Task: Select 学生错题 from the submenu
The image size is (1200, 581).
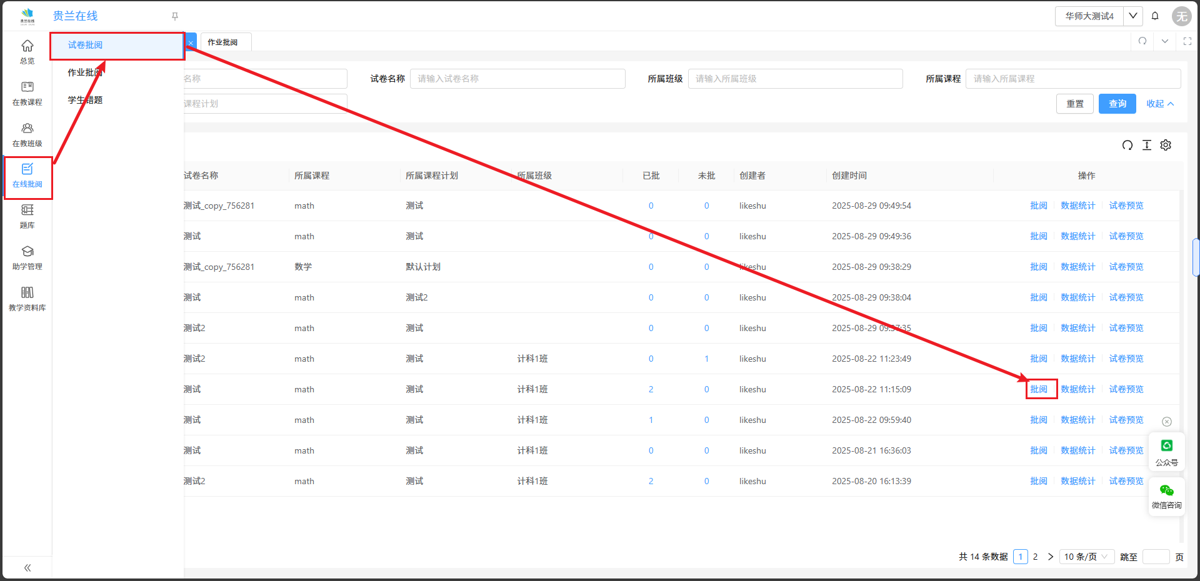Action: coord(85,100)
